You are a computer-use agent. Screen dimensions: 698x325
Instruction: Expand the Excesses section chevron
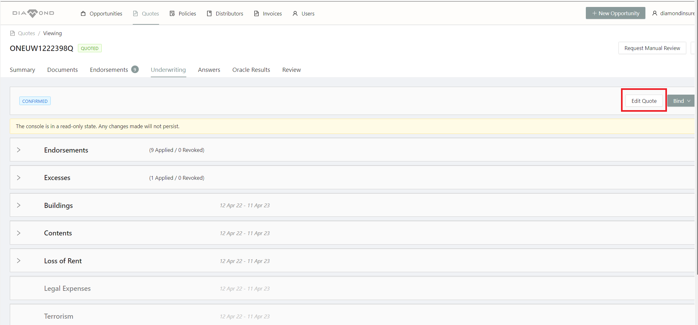coord(19,178)
